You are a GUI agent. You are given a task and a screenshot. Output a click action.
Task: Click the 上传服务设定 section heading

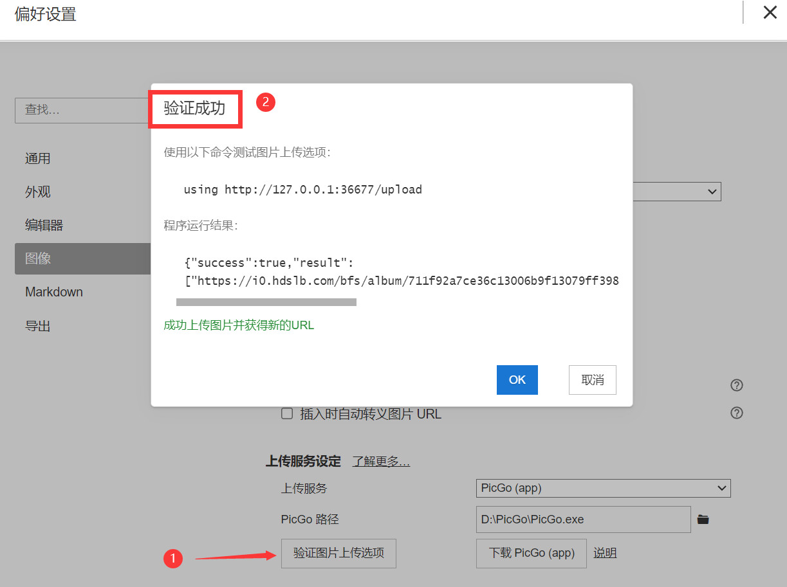point(303,462)
